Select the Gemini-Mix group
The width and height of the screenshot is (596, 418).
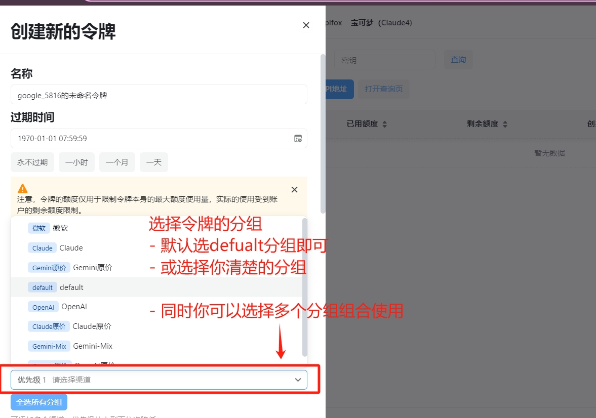93,346
